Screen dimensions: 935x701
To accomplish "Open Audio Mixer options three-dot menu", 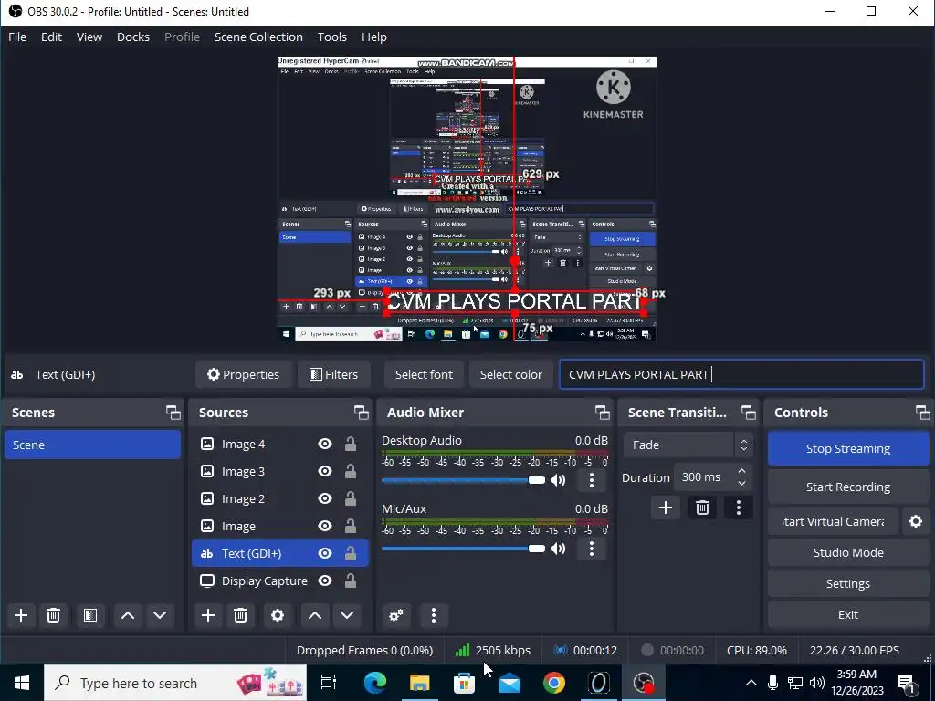I will click(x=434, y=615).
